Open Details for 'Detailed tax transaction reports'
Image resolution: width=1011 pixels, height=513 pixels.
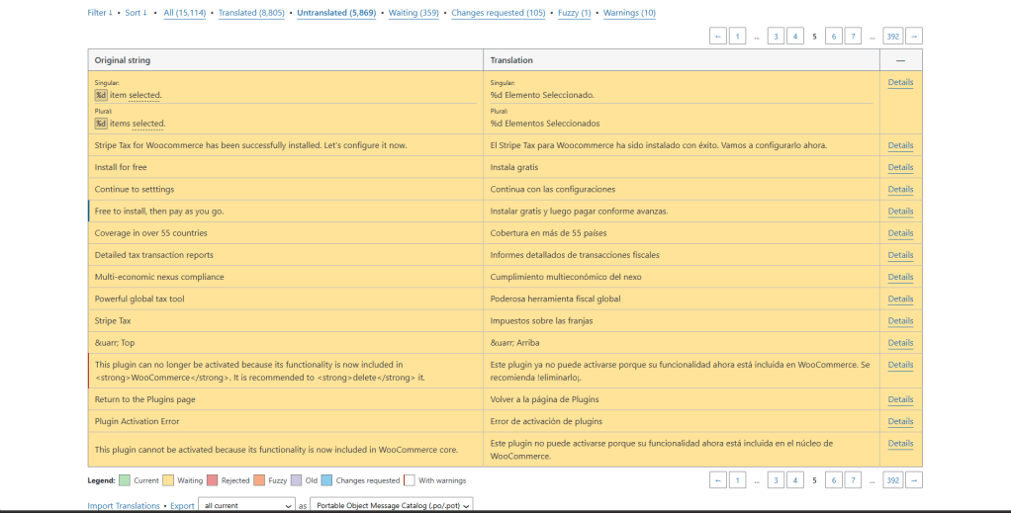[x=900, y=255]
